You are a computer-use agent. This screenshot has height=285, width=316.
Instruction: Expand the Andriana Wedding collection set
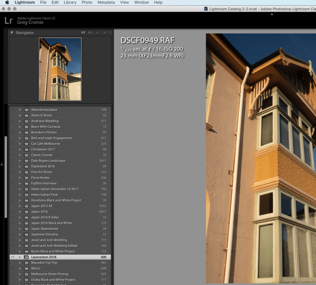point(20,121)
